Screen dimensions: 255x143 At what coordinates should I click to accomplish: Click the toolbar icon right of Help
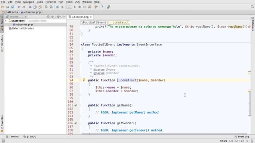coord(108,7)
